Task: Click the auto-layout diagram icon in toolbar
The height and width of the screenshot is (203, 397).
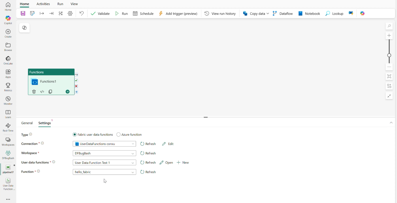Action: pyautogui.click(x=61, y=14)
